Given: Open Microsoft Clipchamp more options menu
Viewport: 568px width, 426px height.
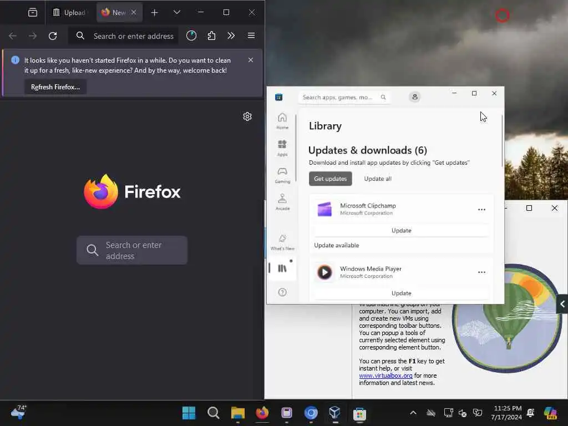Looking at the screenshot, I should (x=481, y=209).
